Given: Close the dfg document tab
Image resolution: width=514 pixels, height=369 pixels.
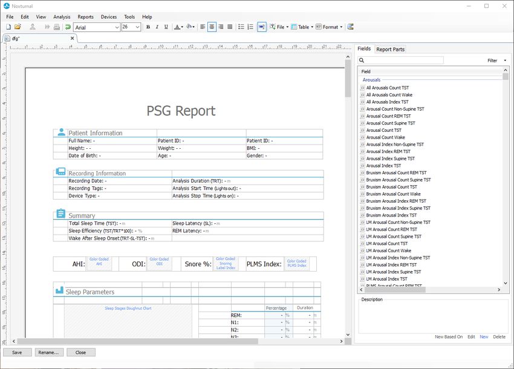Looking at the screenshot, I should [72, 38].
